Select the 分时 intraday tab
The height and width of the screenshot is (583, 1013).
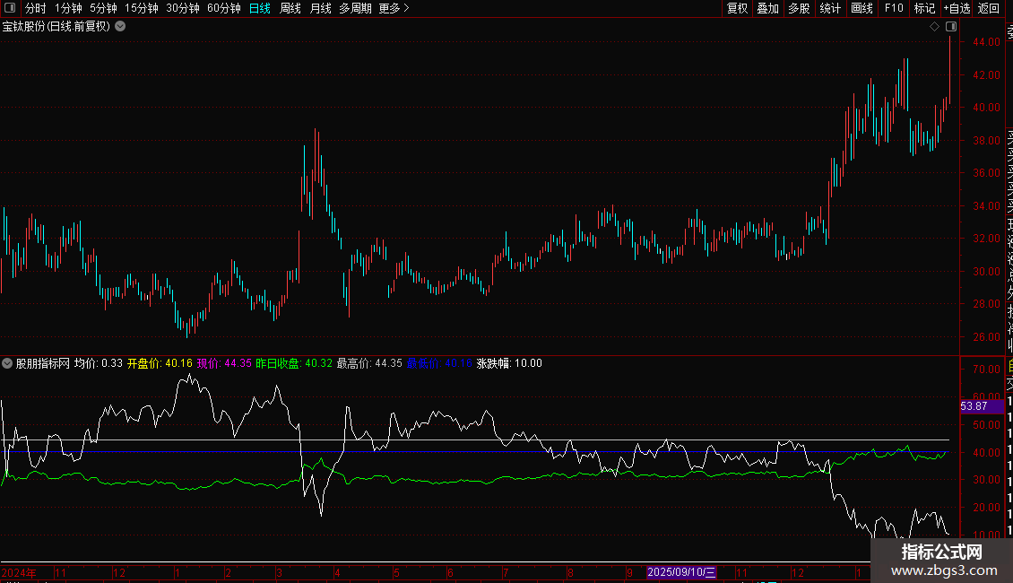pyautogui.click(x=35, y=8)
